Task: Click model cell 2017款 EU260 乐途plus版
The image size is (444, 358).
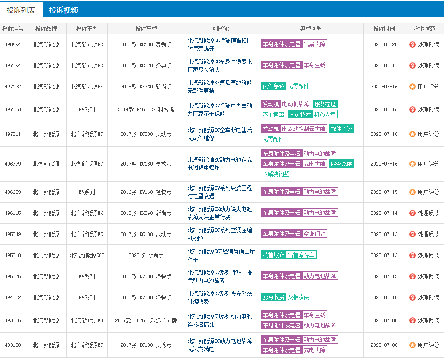Action: pos(146,320)
